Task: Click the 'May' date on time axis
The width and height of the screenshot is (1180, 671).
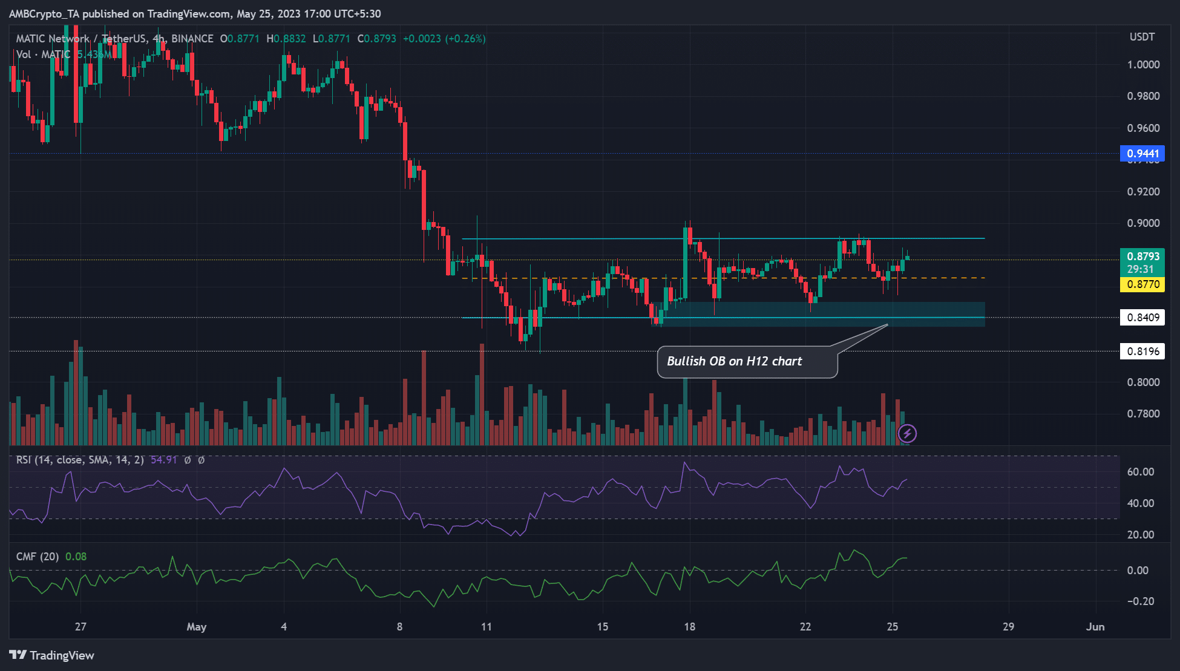Action: click(197, 627)
